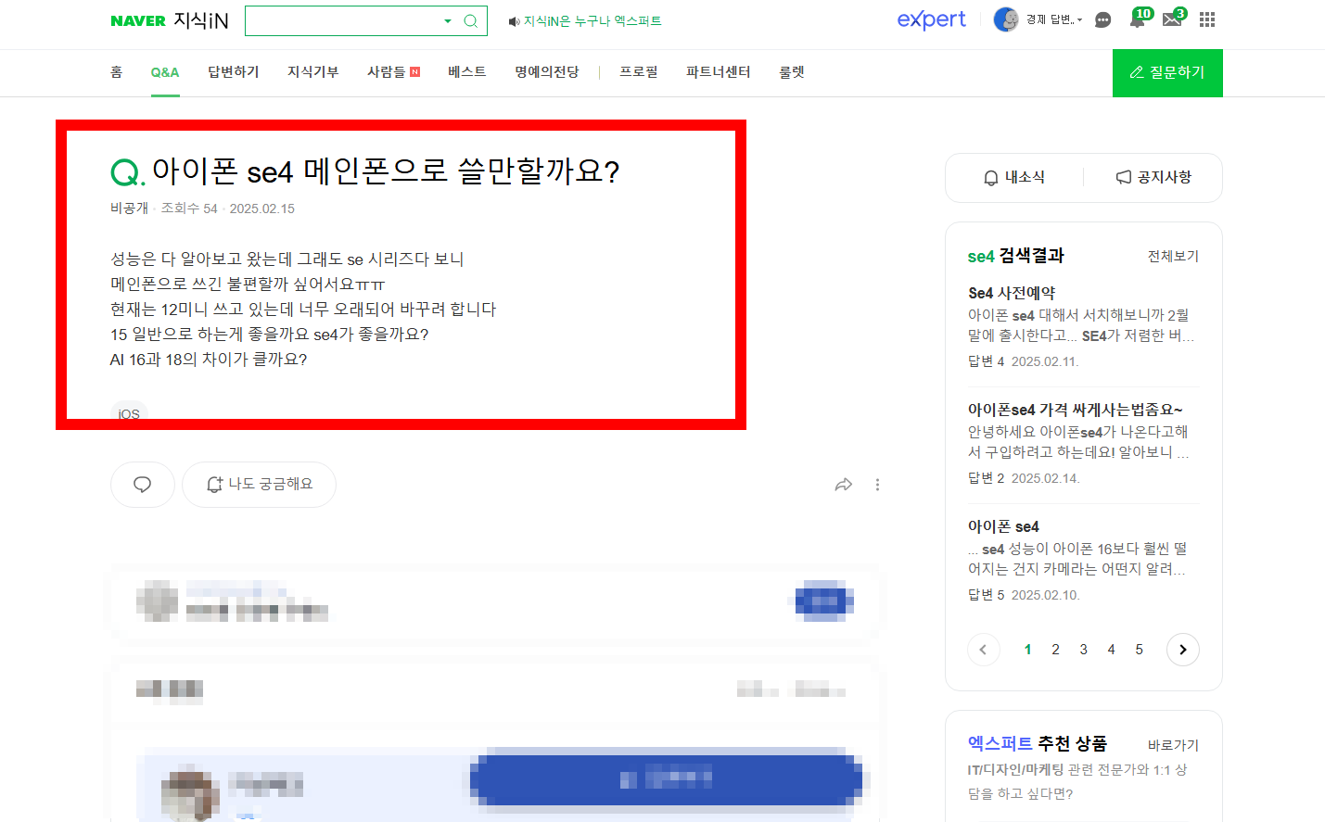Image resolution: width=1325 pixels, height=822 pixels.
Task: Click the question title 아이폰 se4 메인폰으로 쓸만할까요?
Action: click(386, 171)
